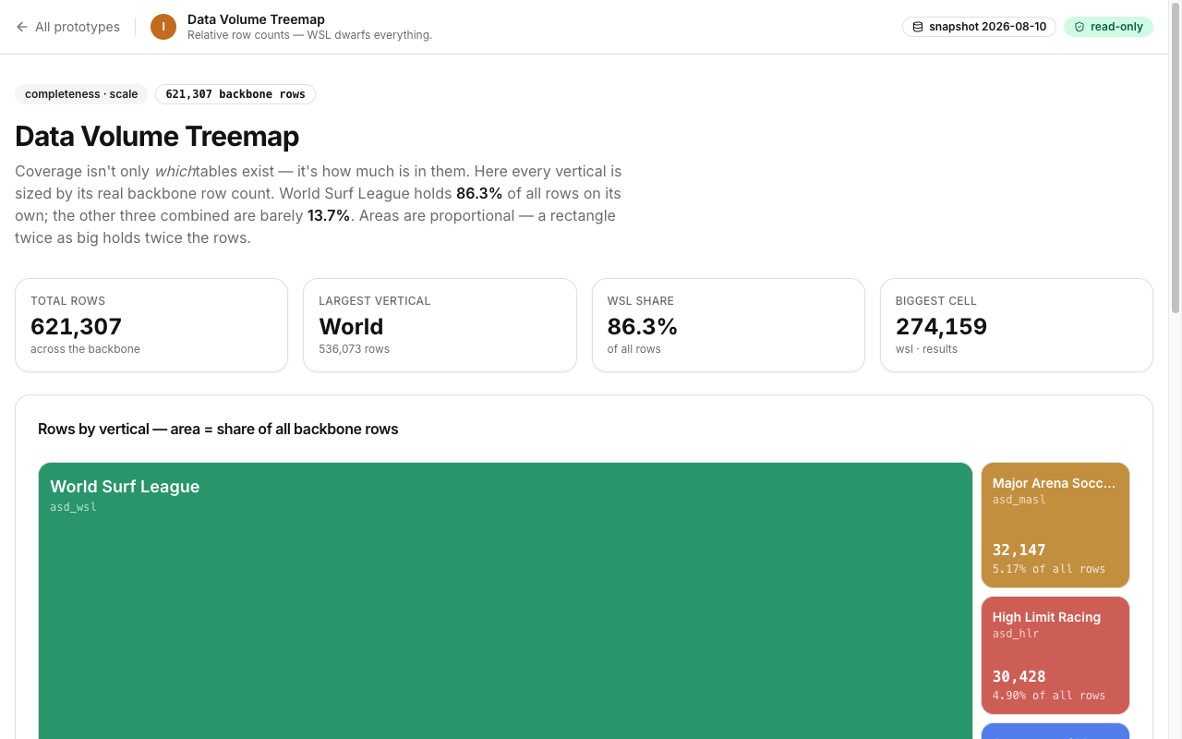Click the database icon in snapshot badge
1182x739 pixels.
pos(918,27)
